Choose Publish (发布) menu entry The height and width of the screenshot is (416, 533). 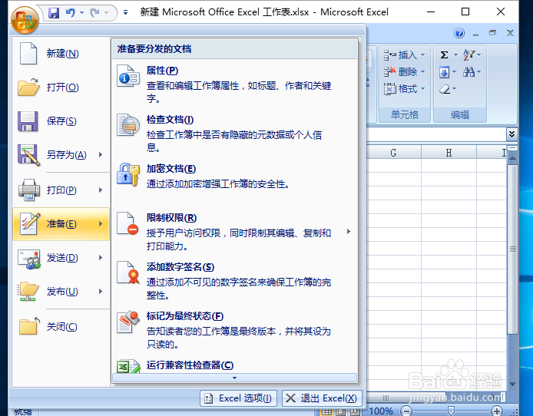(61, 292)
